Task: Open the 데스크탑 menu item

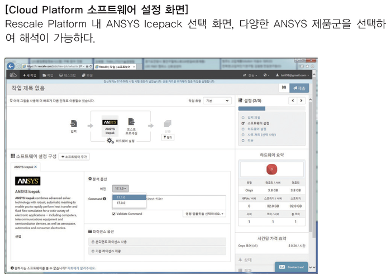Action: pos(68,75)
